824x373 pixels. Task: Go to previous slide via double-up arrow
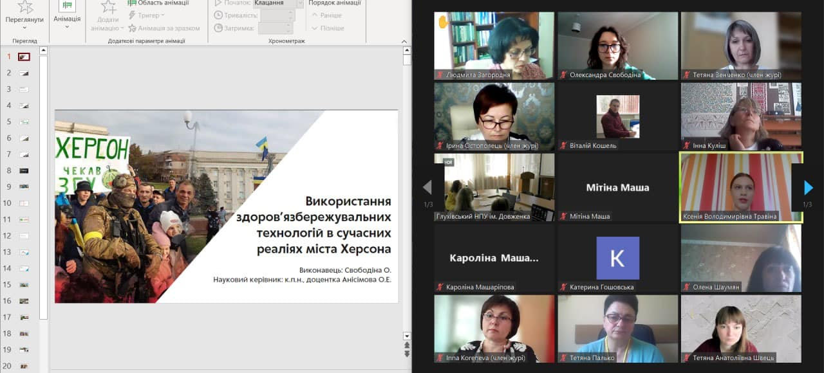coord(407,345)
